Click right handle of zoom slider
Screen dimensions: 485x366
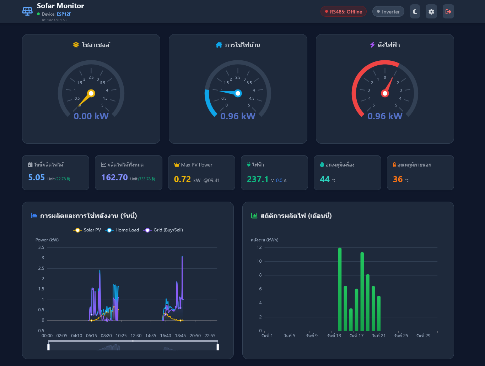tap(218, 347)
